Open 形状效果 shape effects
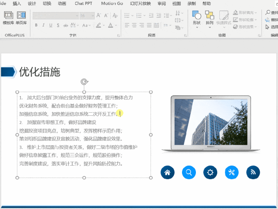 [245, 27]
